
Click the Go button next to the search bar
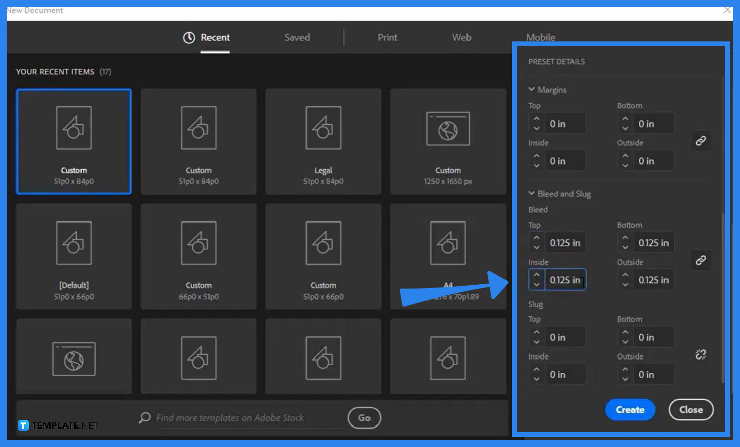click(364, 418)
